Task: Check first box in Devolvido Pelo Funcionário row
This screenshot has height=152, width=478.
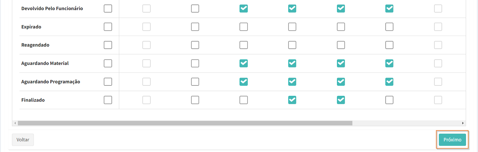Action: [x=108, y=9]
